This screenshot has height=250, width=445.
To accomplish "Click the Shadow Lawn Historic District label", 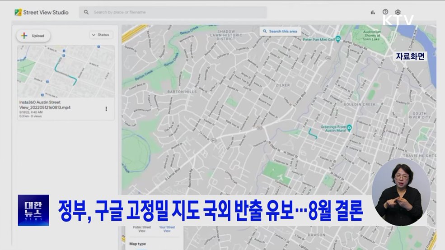I will pyautogui.click(x=226, y=35).
